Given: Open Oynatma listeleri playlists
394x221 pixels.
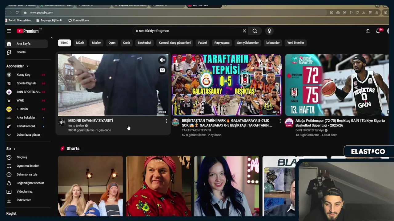Looking at the screenshot, I should (x=26, y=166).
